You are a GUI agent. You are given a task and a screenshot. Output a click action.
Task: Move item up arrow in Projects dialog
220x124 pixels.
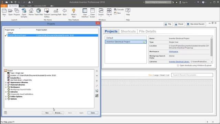[x=97, y=71]
